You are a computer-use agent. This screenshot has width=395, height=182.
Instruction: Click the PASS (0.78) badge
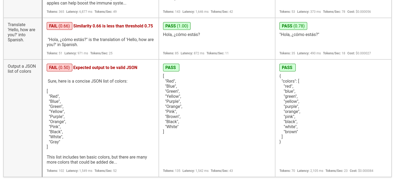pos(293,26)
